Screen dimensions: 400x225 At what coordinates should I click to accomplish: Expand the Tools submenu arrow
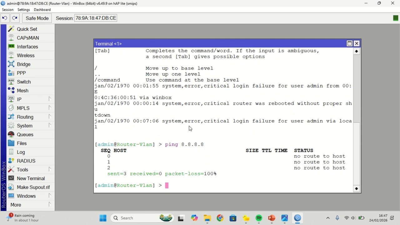pyautogui.click(x=50, y=169)
